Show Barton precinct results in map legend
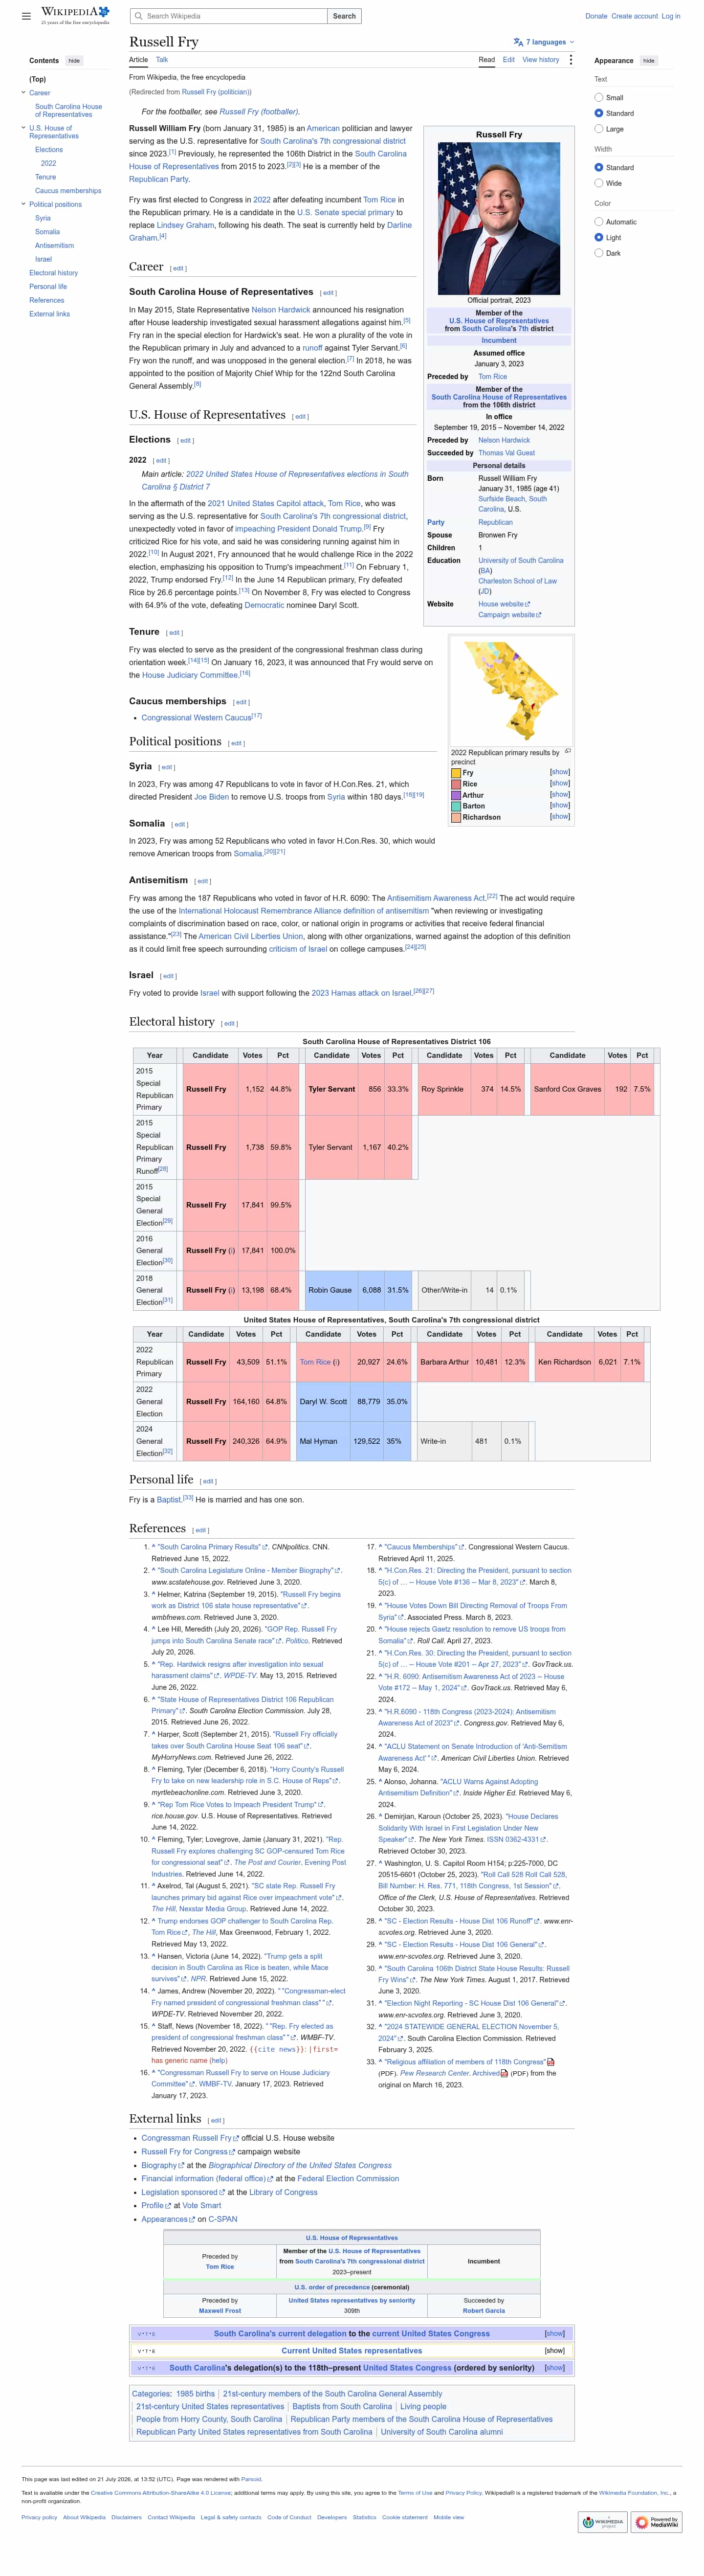 click(559, 805)
